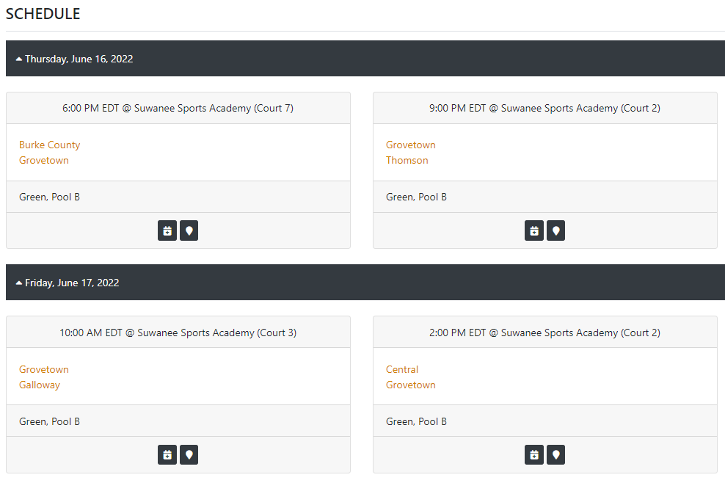Click the 2:00 PM EDT Court 2 header

point(544,333)
